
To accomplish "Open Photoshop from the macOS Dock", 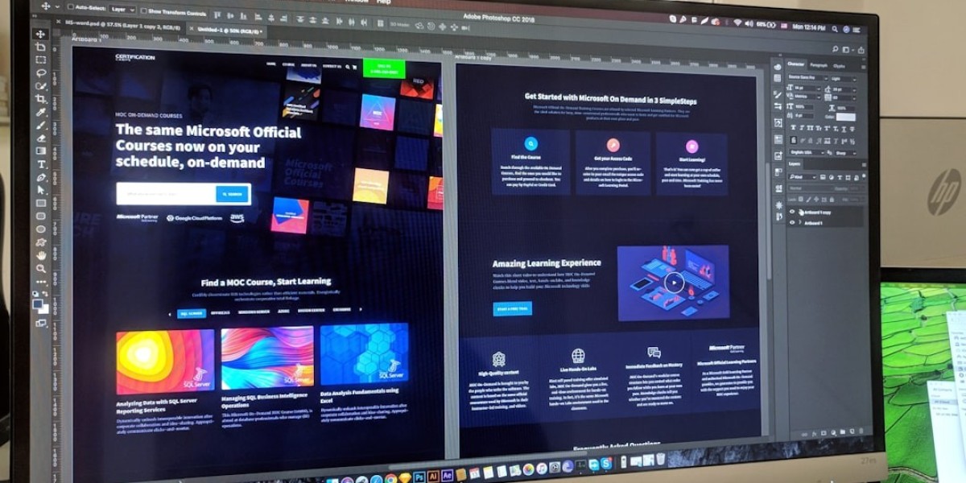I will [419, 476].
